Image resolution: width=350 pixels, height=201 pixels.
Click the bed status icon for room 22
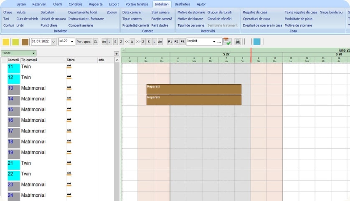coord(69,174)
